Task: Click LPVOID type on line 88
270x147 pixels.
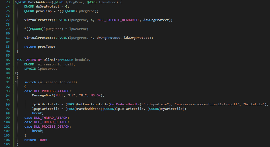Action: pos(30,69)
